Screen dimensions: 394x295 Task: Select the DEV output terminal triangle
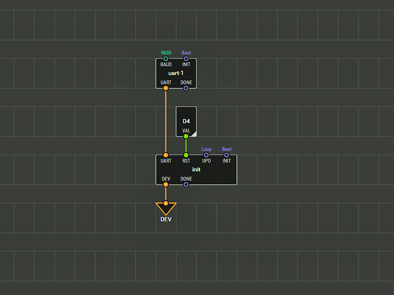click(166, 209)
